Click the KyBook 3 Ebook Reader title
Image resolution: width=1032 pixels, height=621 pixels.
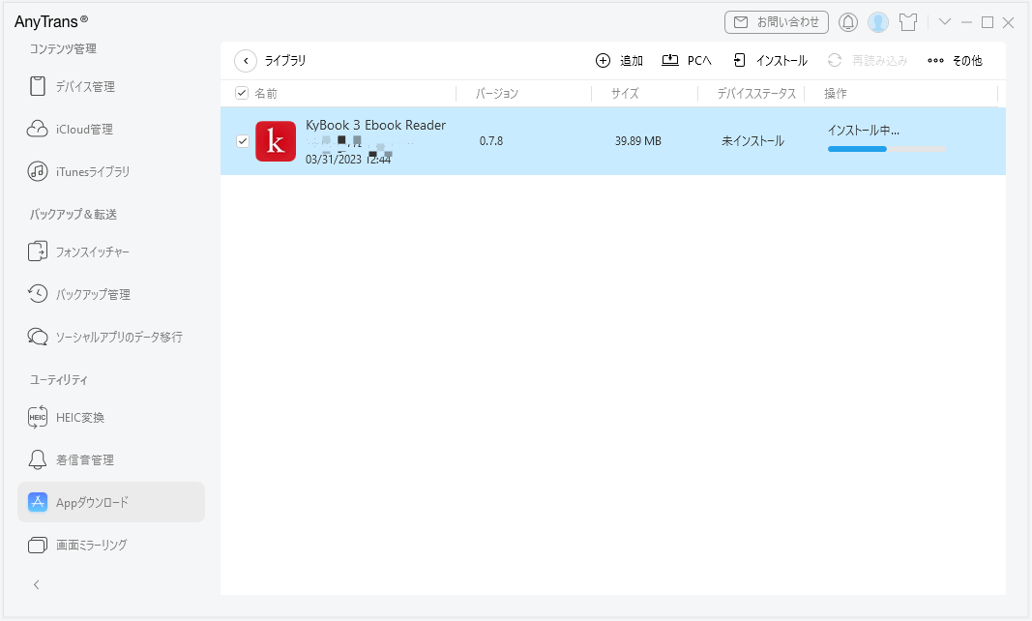(375, 125)
